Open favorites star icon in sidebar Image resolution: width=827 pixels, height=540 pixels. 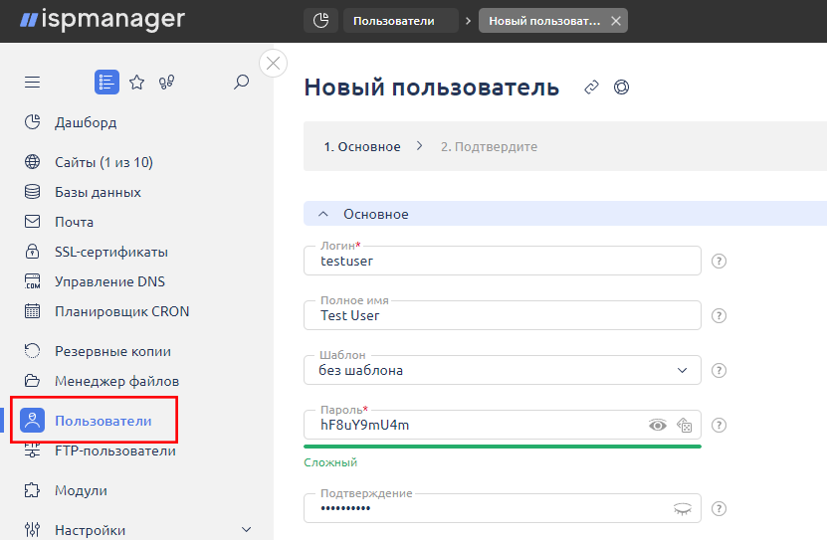137,83
